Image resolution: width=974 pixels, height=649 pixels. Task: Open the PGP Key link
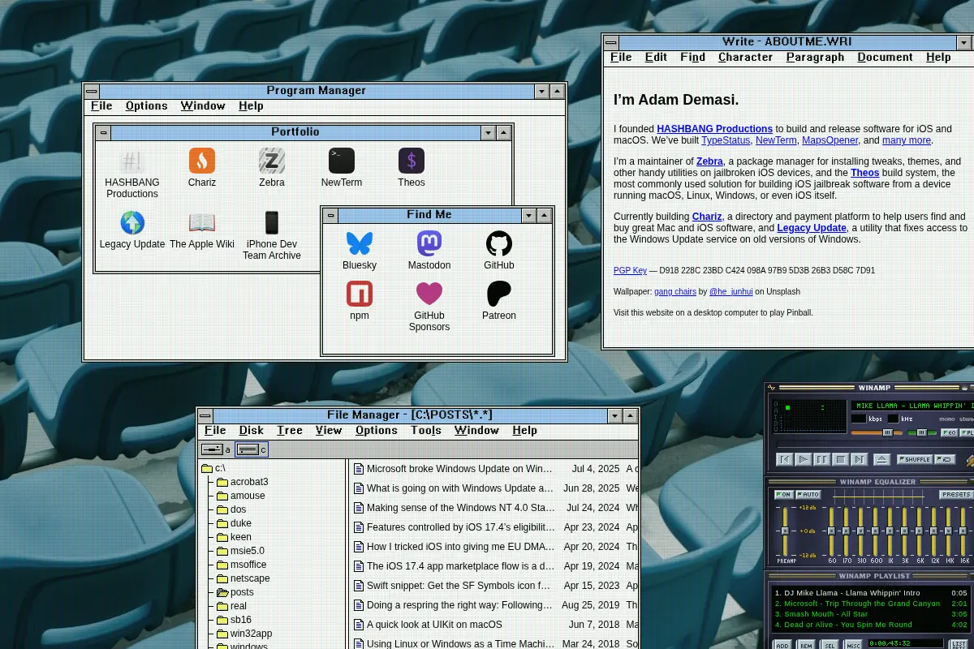pos(630,271)
